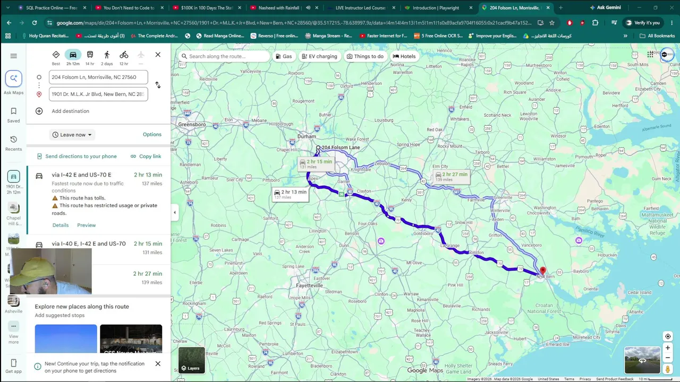The width and height of the screenshot is (680, 382).
Task: Click View more in the sidebar
Action: pyautogui.click(x=14, y=332)
